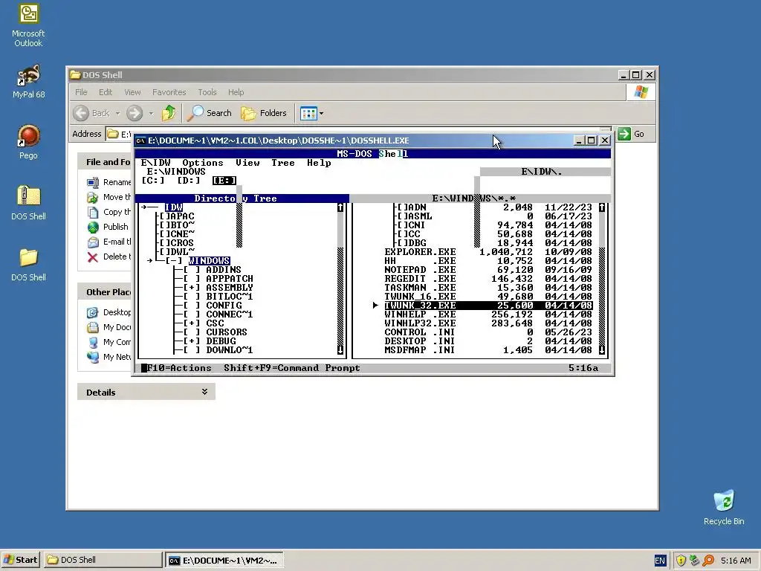761x571 pixels.
Task: Click the Forward arrow in Explorer toolbar
Action: click(135, 113)
